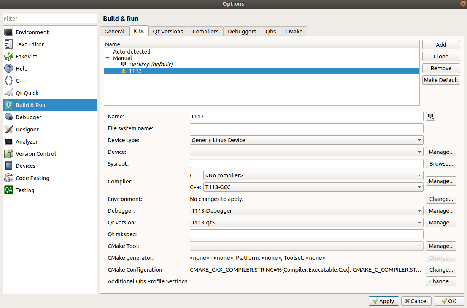Open the Environment settings category icon
The width and height of the screenshot is (467, 308).
tap(9, 32)
